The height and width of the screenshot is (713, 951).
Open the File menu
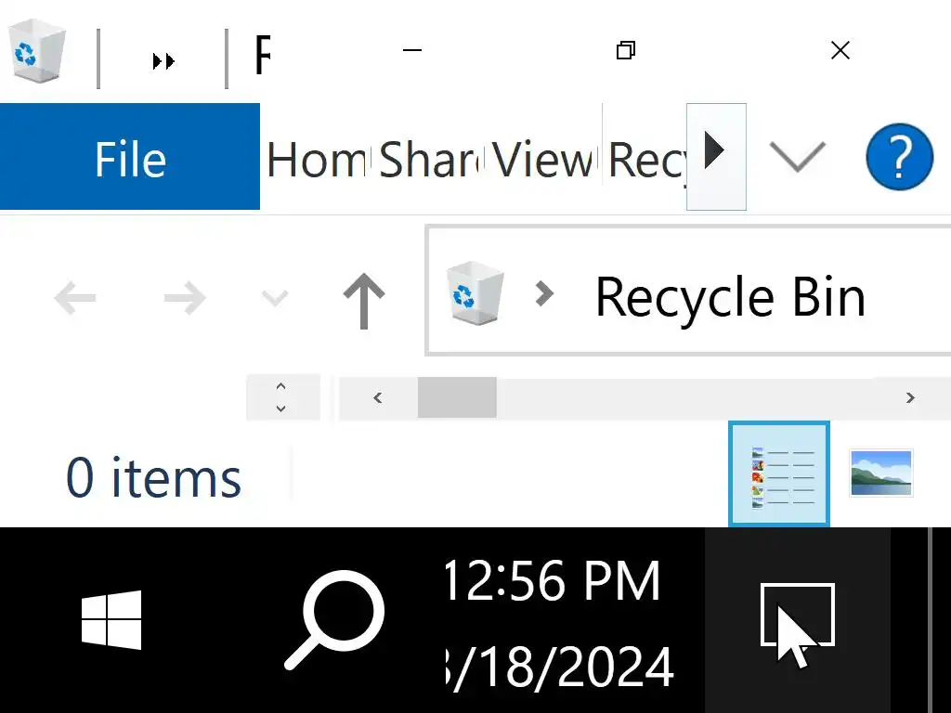click(130, 159)
